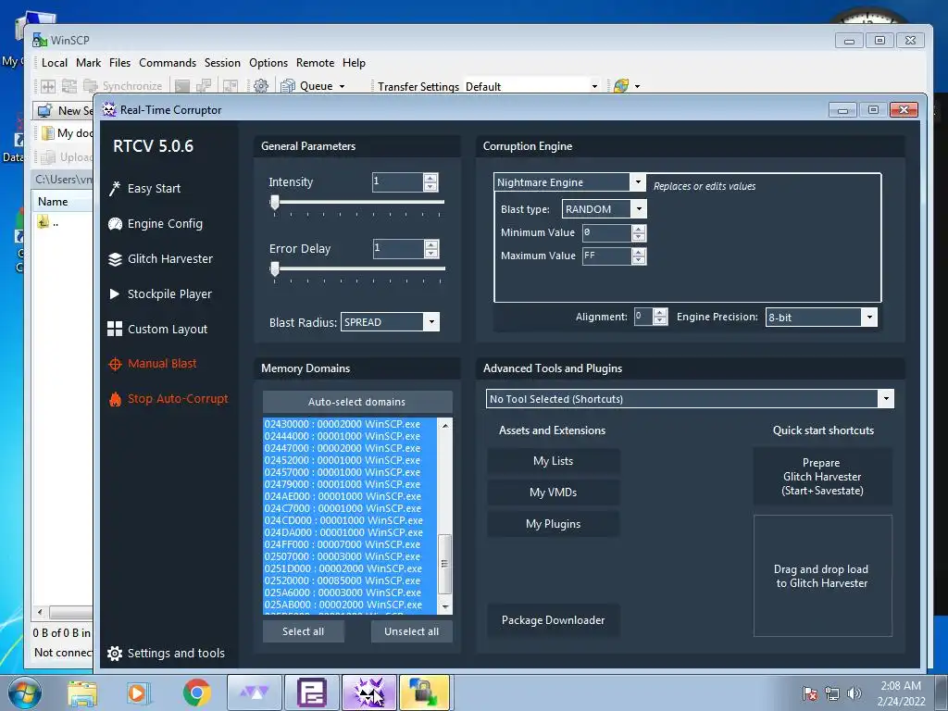Increase Error Delay stepper up arrow
The image size is (948, 711).
tap(431, 244)
